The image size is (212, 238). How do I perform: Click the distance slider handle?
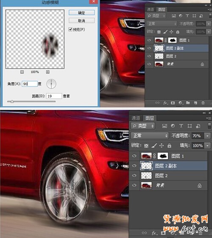point(12,101)
